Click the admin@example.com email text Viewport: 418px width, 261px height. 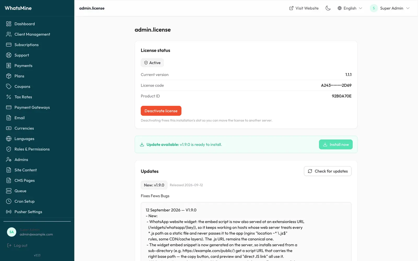pos(36,234)
